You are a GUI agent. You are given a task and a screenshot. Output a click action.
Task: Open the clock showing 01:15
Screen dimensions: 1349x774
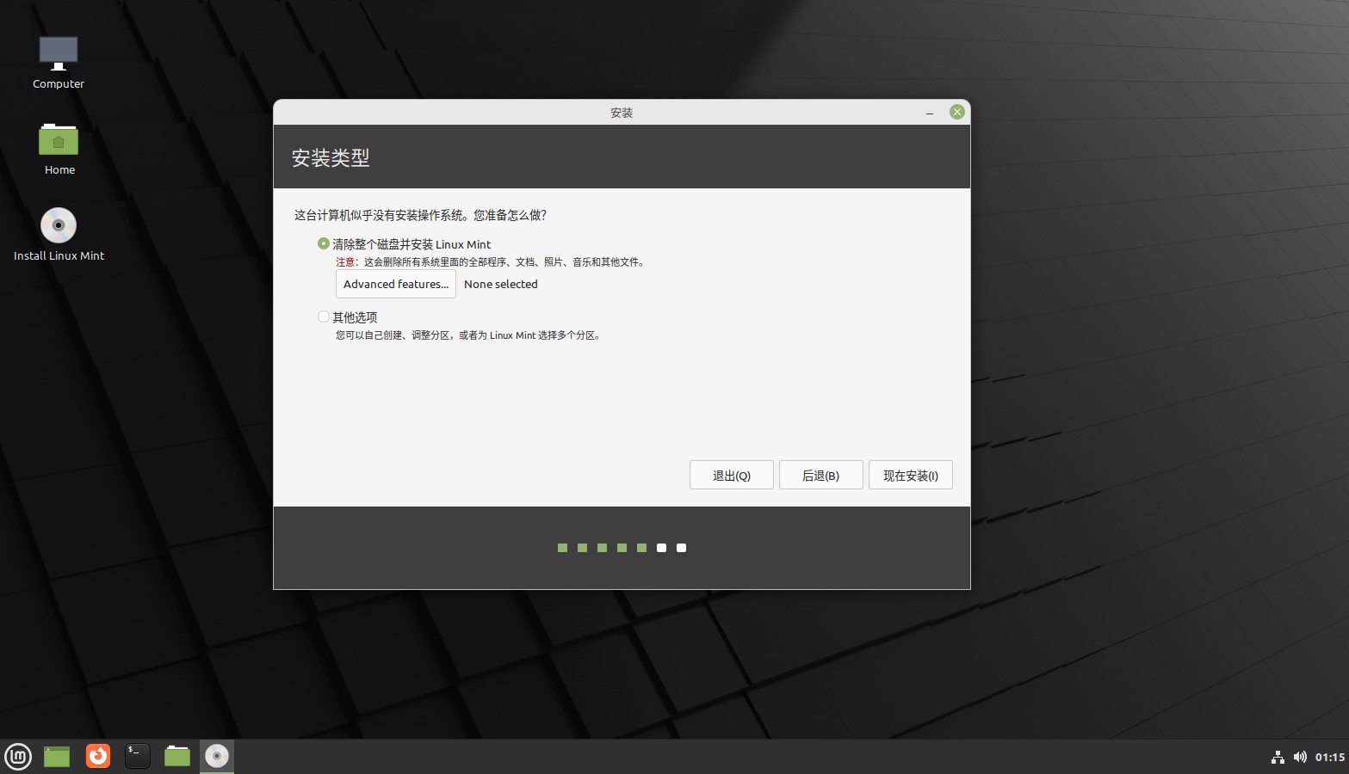(1330, 757)
